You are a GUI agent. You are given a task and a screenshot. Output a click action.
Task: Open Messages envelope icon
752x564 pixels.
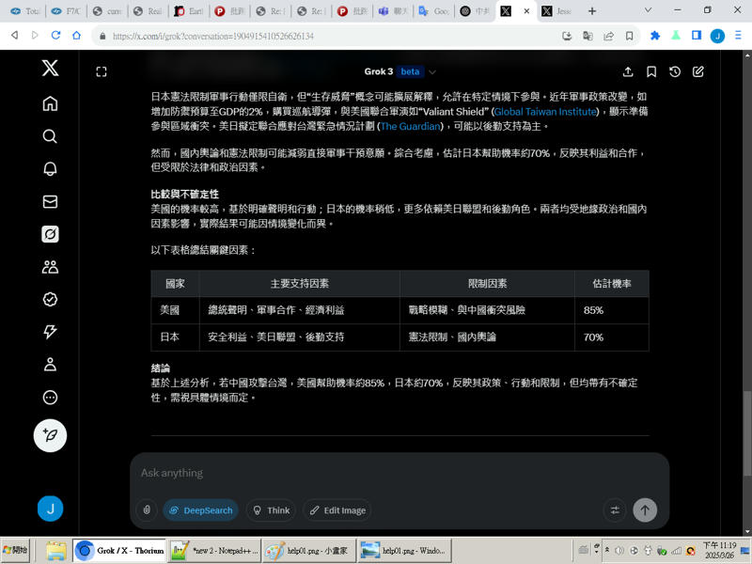pyautogui.click(x=51, y=201)
